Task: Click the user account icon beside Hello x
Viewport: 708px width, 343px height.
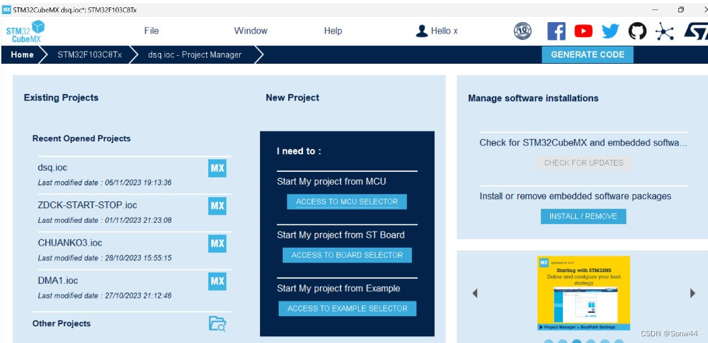Action: click(x=422, y=31)
